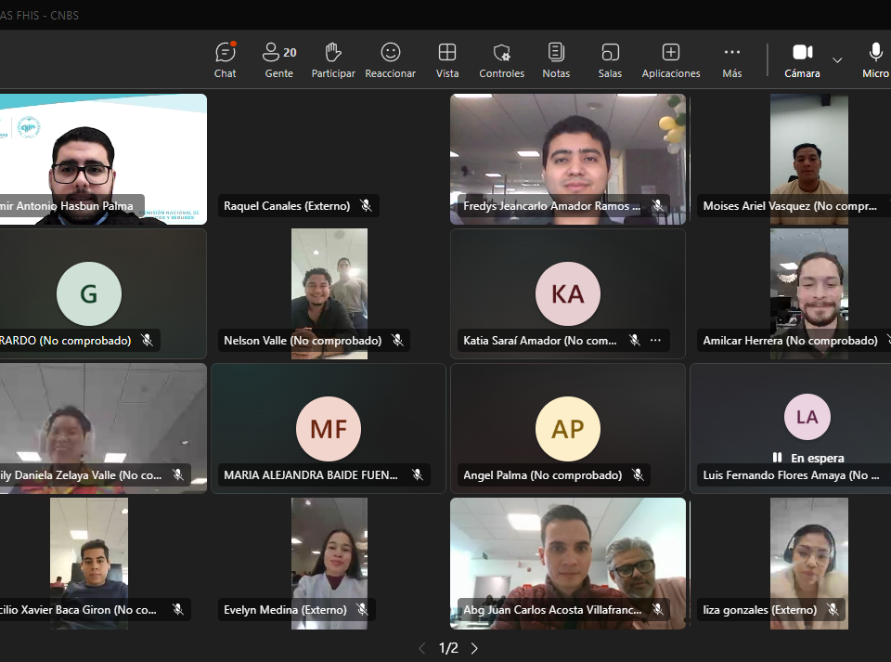Screen dimensions: 891x662
Task: Open the Más options menu
Action: [732, 59]
